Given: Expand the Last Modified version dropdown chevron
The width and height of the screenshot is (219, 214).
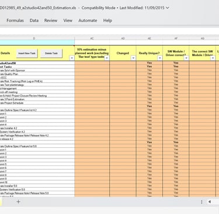Looking at the screenshot, I should [x=168, y=8].
